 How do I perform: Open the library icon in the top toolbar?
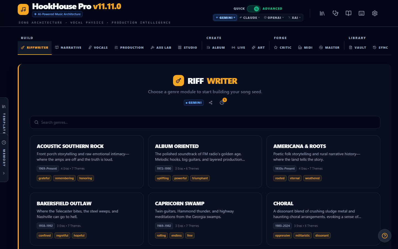point(322,13)
